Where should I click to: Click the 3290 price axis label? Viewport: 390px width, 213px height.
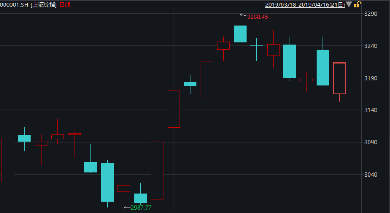tap(370, 14)
